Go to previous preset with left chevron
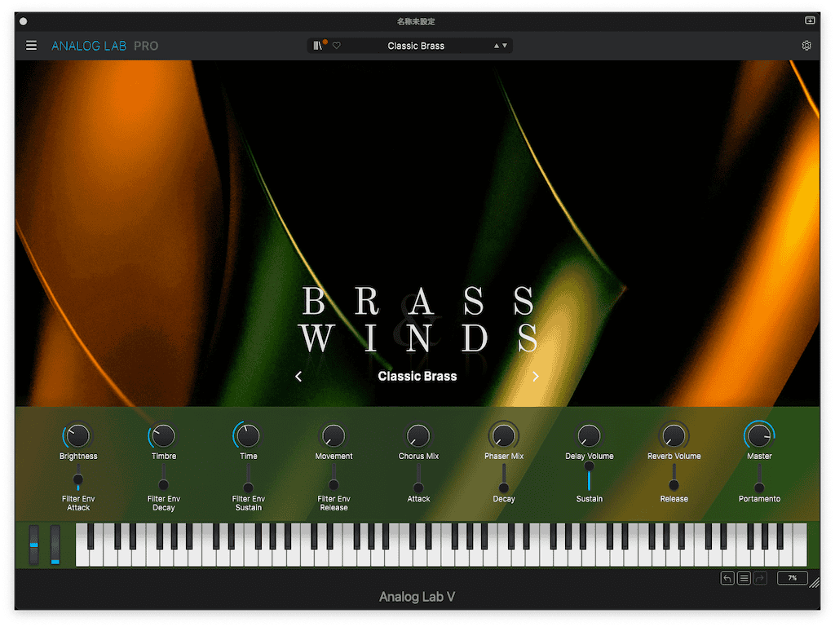835x627 pixels. pos(298,377)
